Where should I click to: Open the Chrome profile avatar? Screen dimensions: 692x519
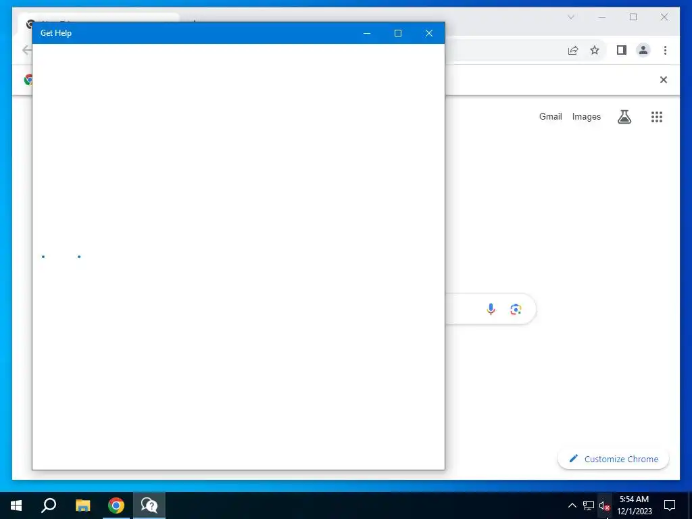(643, 50)
